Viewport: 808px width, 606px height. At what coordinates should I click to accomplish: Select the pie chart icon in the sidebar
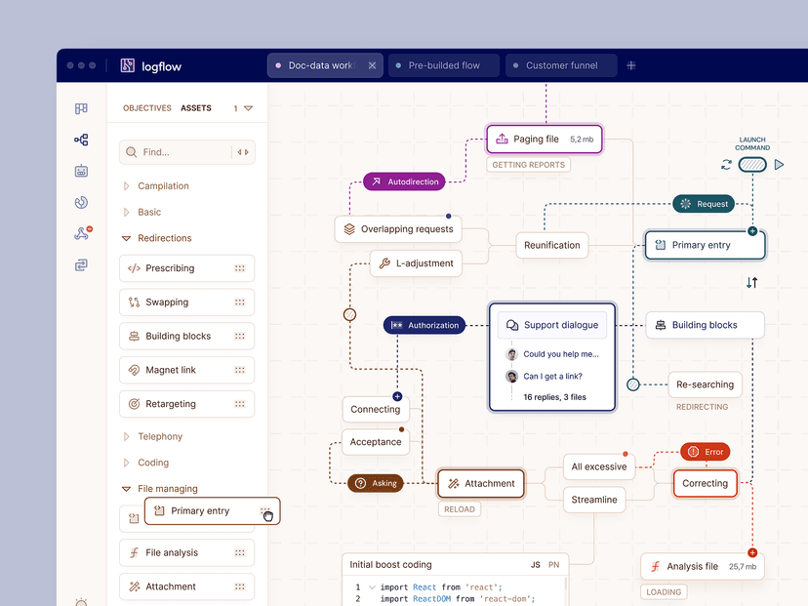(81, 202)
